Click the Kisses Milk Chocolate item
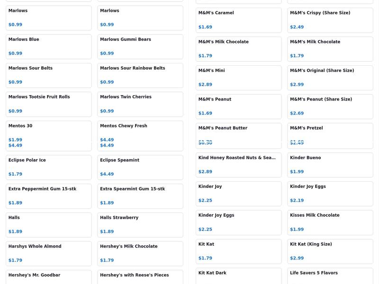 tap(330, 222)
